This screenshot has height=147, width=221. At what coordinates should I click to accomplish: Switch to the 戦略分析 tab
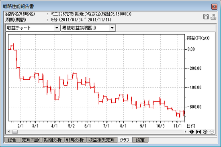click(75, 140)
